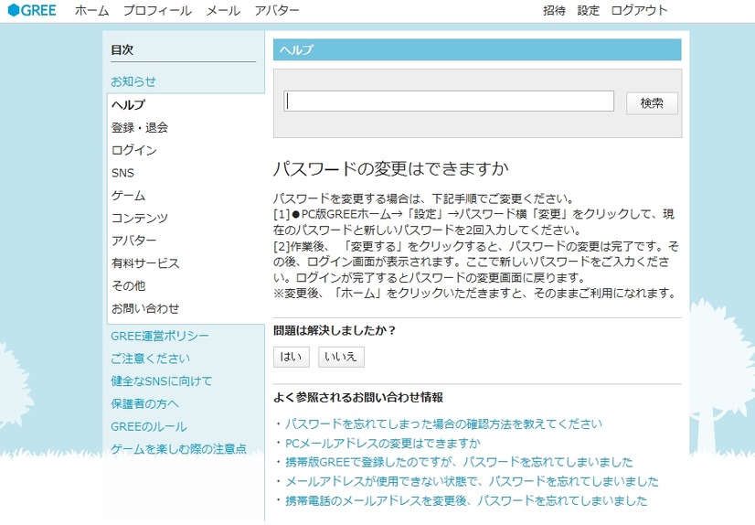This screenshot has width=755, height=525.
Task: Click the 検索 search button
Action: pos(652,103)
